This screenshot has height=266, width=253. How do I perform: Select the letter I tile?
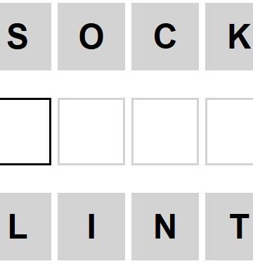[91, 227]
